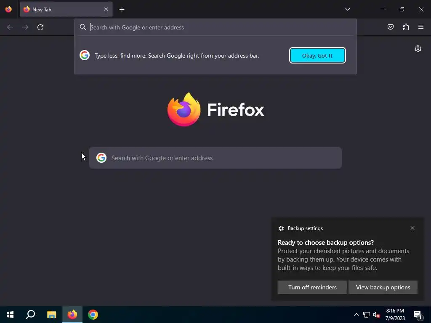Open File Explorer from the taskbar
431x323 pixels.
coord(51,315)
